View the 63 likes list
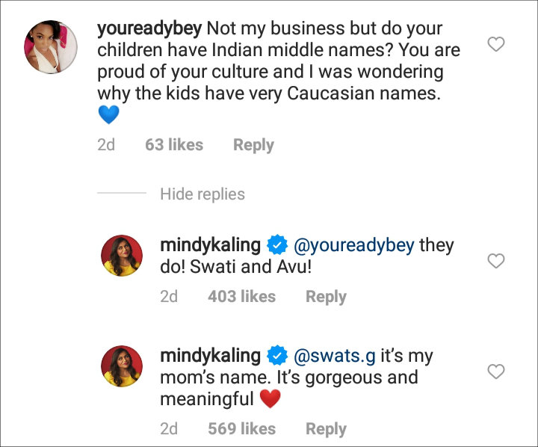Screen dimensions: 538x447 coord(174,145)
